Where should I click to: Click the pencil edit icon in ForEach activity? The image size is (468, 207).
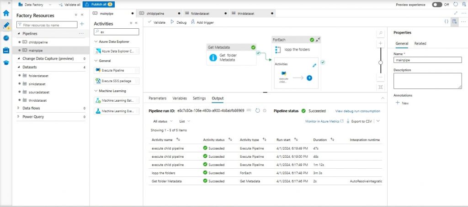coord(314,65)
